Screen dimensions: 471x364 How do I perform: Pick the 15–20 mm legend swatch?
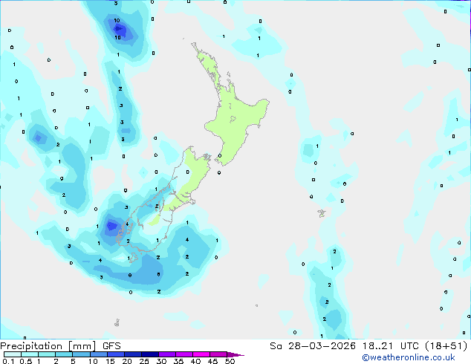pos(116,354)
